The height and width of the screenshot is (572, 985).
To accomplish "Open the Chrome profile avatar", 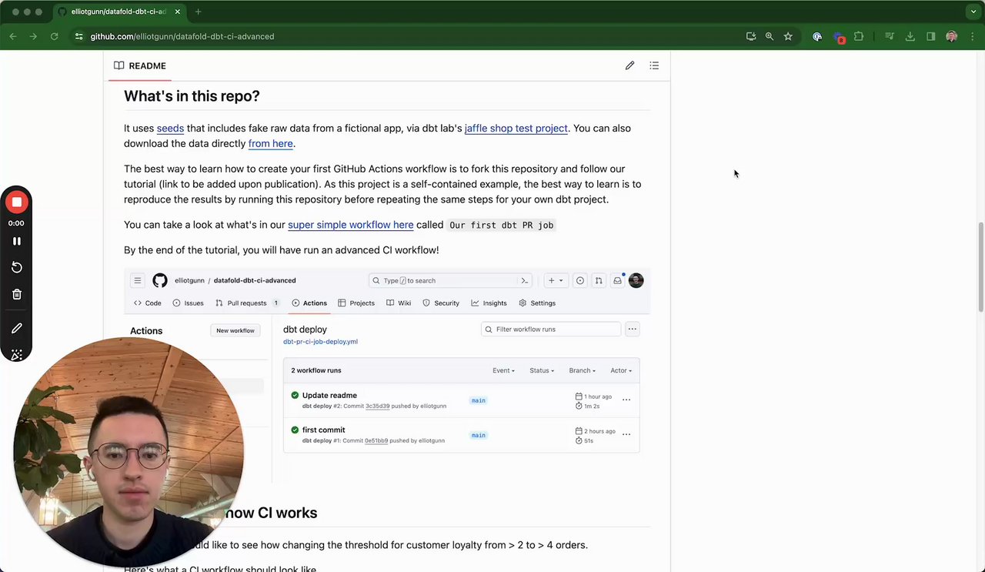I will (952, 36).
